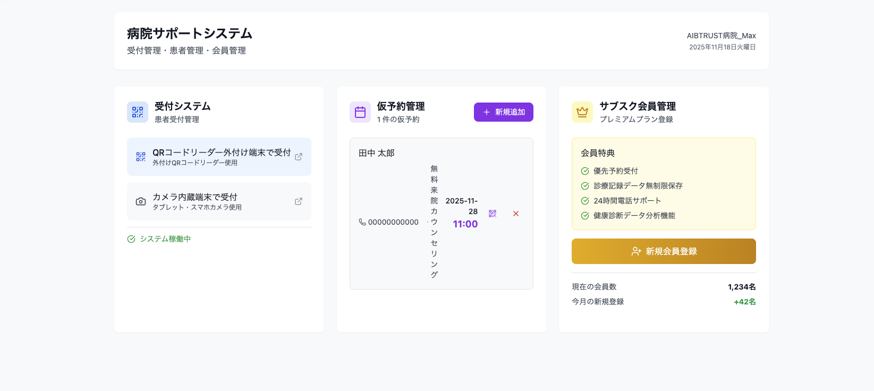This screenshot has width=874, height=391.
Task: Click 無料来院カウンセリング reservation type text
Action: pos(434,222)
